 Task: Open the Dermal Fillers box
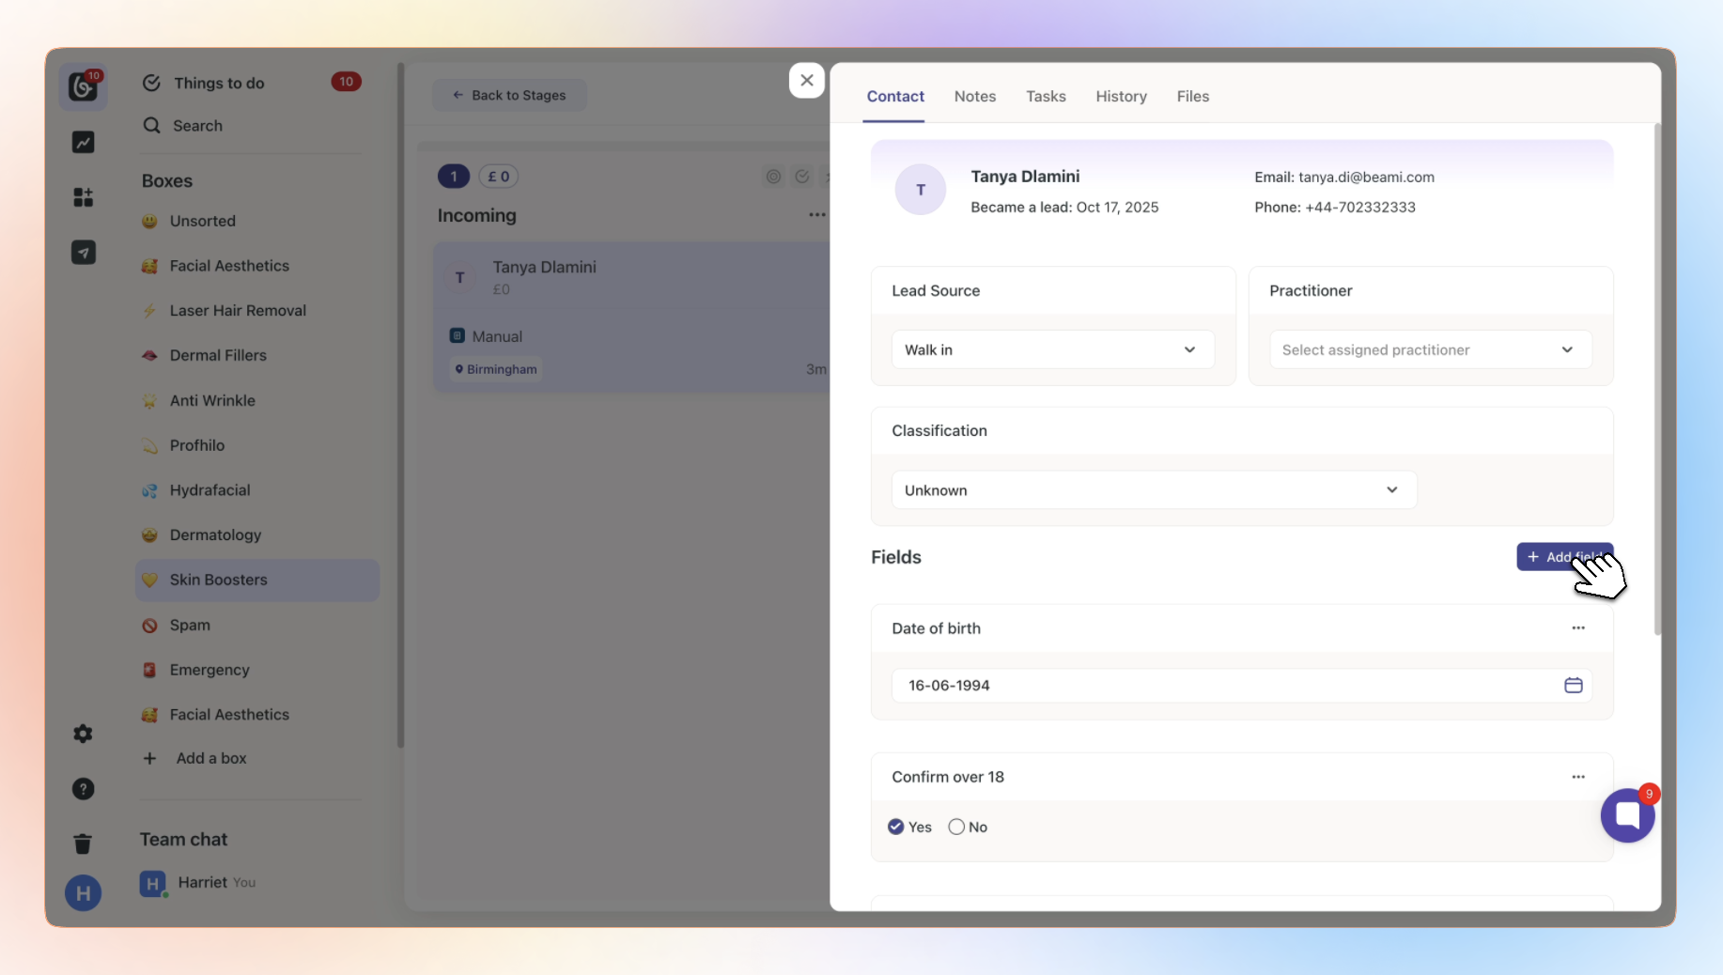pos(257,356)
